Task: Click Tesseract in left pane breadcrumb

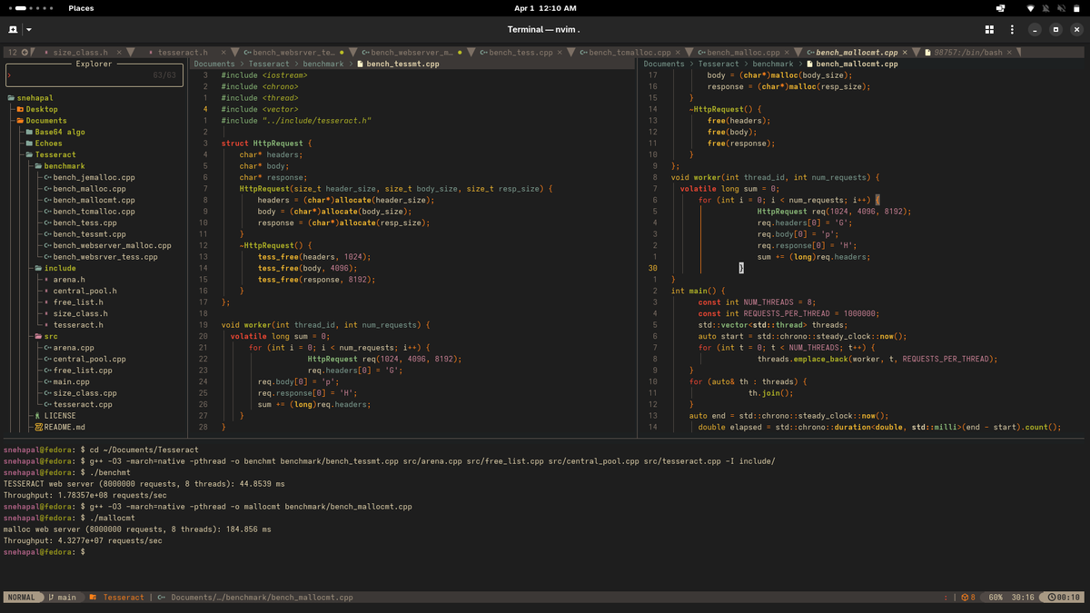Action: 269,64
